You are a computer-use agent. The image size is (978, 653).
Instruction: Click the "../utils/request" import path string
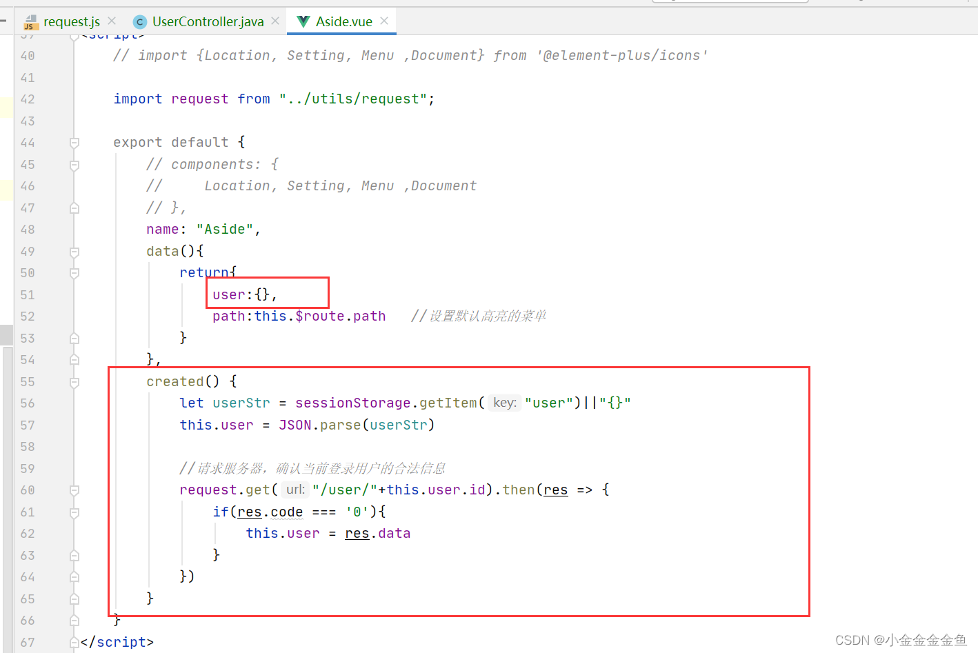pos(353,99)
